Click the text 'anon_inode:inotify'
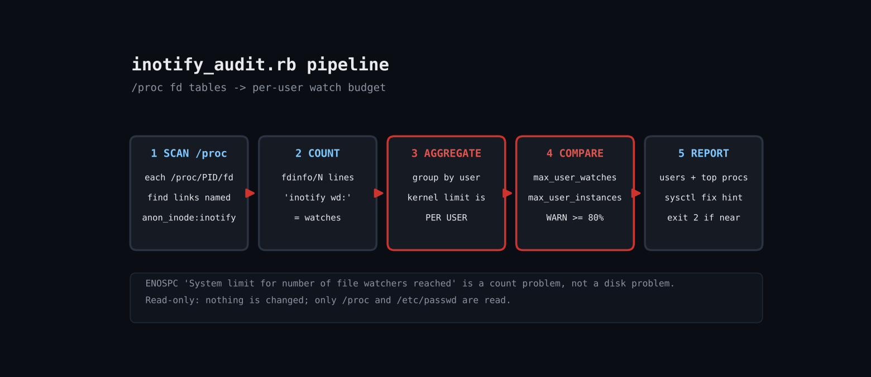The height and width of the screenshot is (377, 871). (x=189, y=217)
